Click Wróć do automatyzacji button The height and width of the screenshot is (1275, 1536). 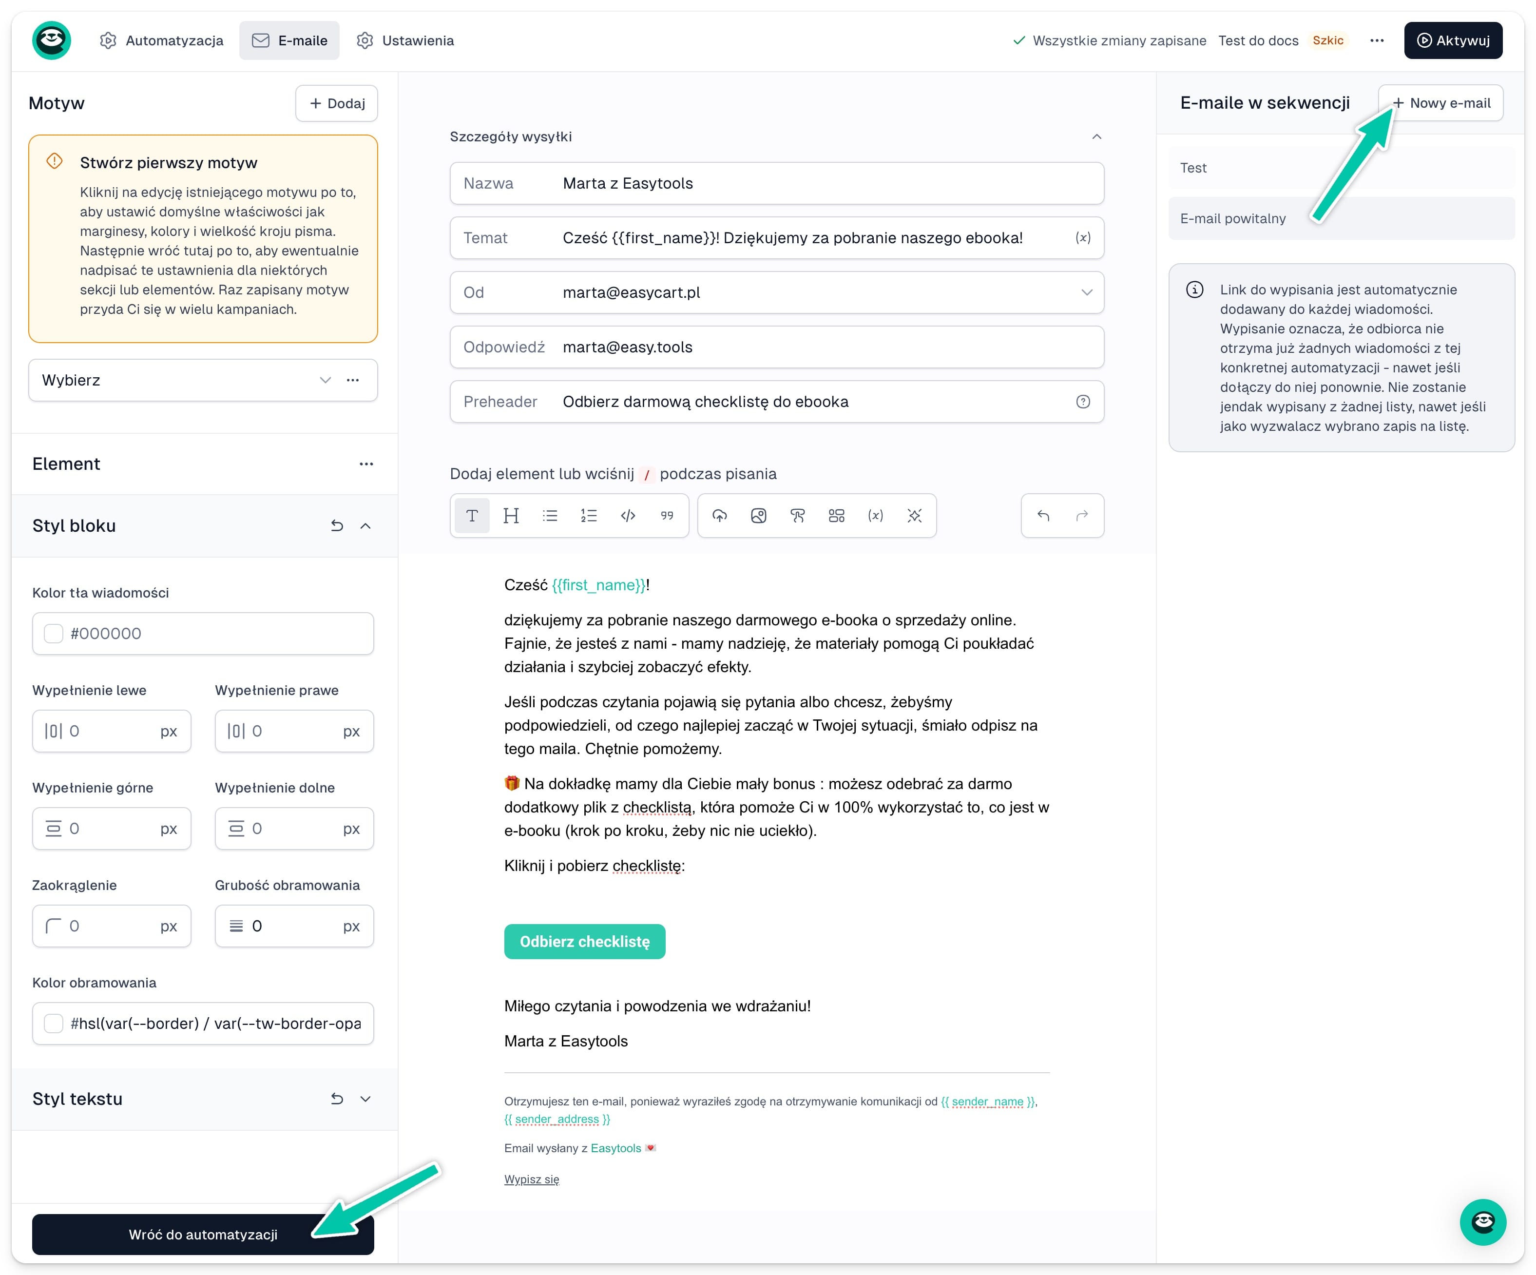tap(203, 1234)
